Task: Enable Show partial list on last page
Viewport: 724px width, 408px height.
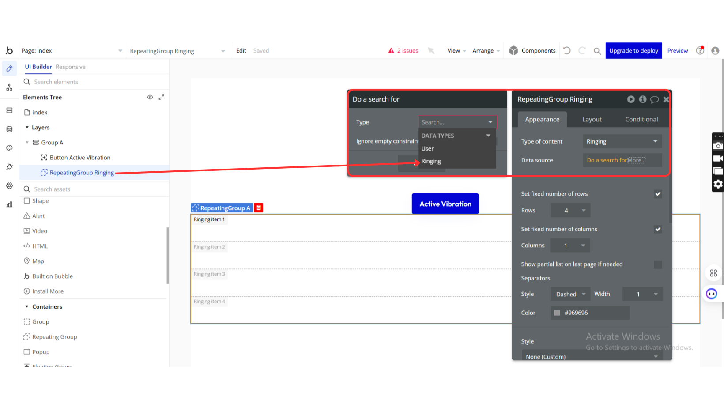Action: click(x=657, y=264)
